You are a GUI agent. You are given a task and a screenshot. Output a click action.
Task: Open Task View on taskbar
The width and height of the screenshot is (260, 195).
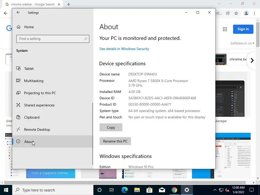[x=112, y=190]
